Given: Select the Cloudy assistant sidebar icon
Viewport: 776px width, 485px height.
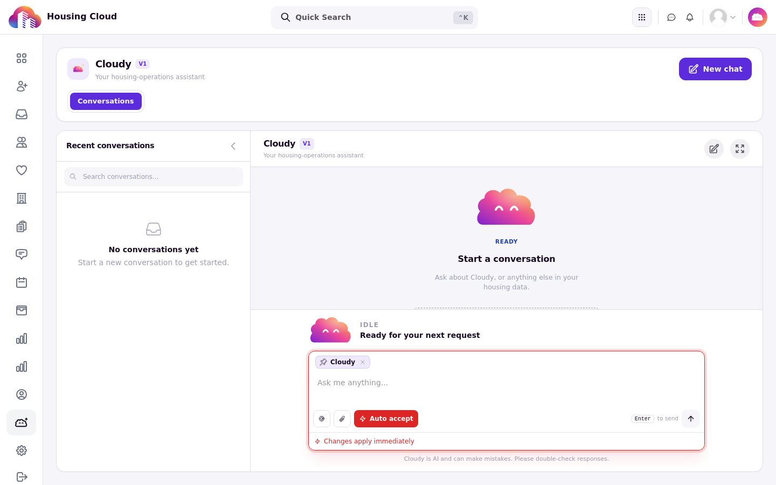Looking at the screenshot, I should [22, 422].
